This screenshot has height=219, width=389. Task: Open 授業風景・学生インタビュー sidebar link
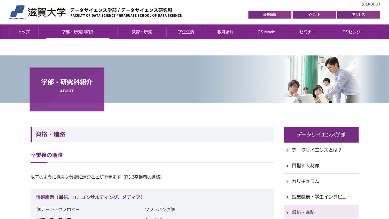click(321, 197)
